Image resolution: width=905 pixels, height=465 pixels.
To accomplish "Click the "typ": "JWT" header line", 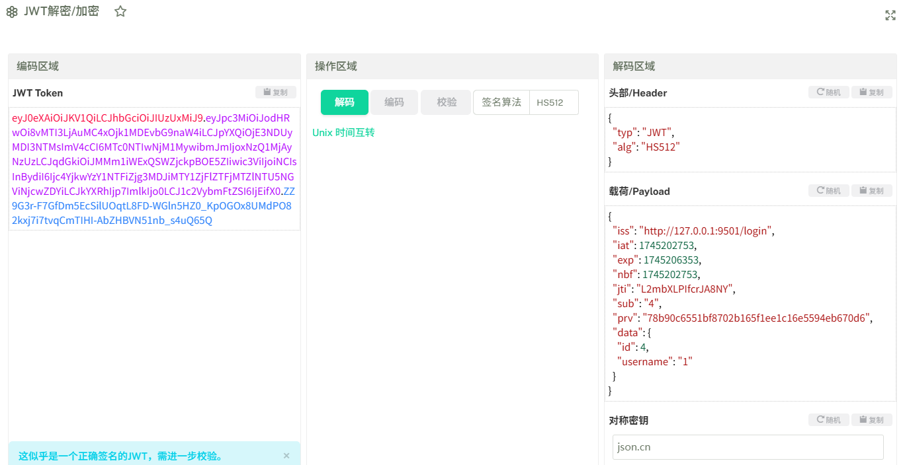I will [644, 133].
